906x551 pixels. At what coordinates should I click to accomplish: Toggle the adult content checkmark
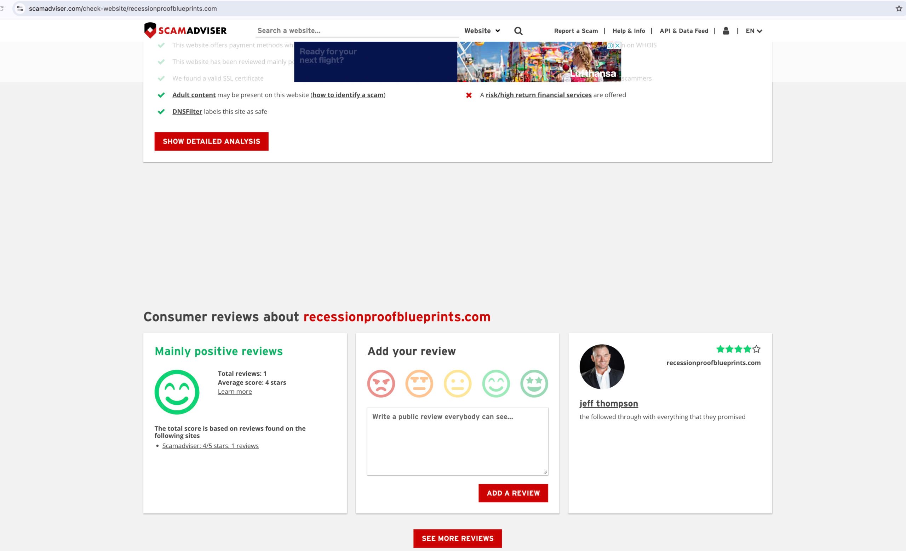click(x=161, y=94)
